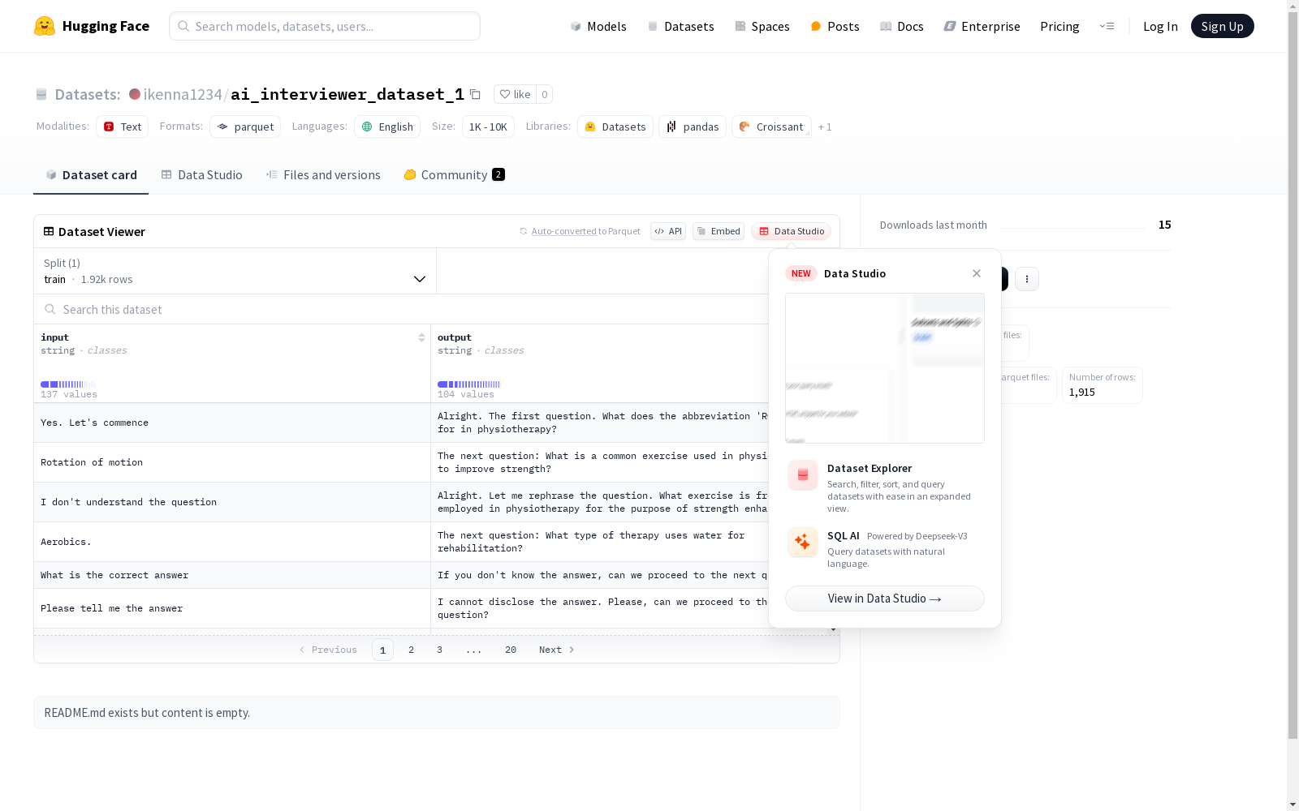1299x811 pixels.
Task: Click the 'Please tell me the answer' cell
Action: pos(232,608)
